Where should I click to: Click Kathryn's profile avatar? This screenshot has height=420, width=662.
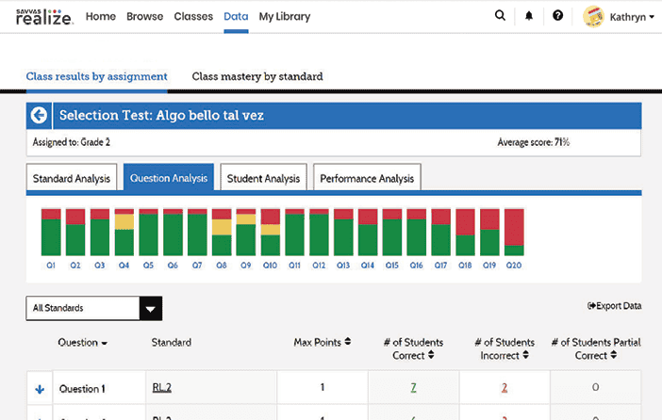coord(593,16)
